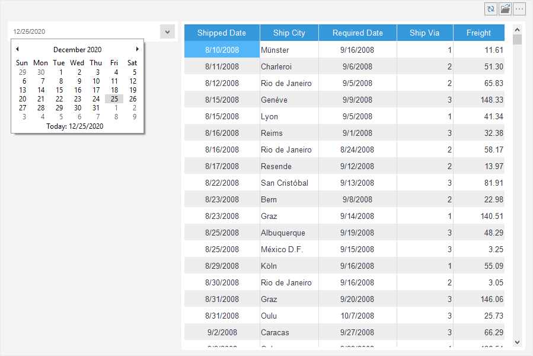Click the Required Date column header
533x356 pixels.
(x=358, y=33)
